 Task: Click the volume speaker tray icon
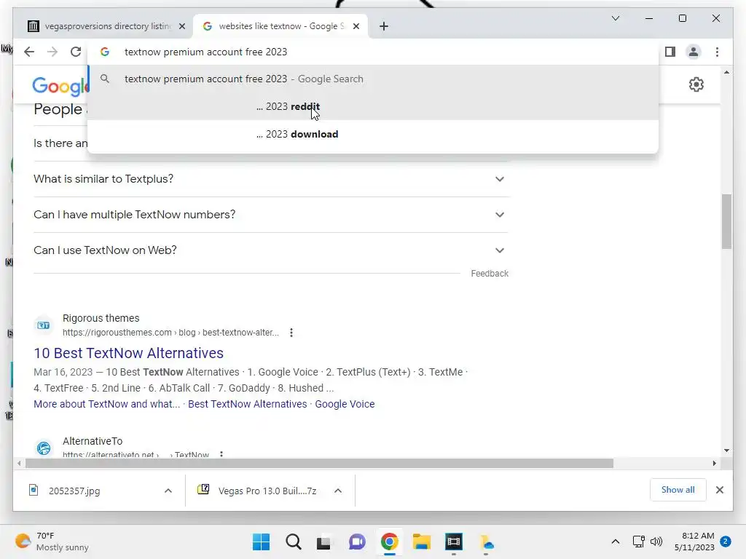(656, 542)
